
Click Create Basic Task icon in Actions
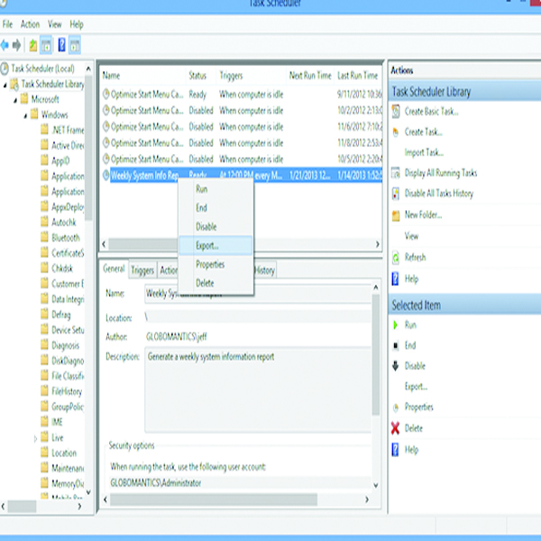pyautogui.click(x=396, y=112)
